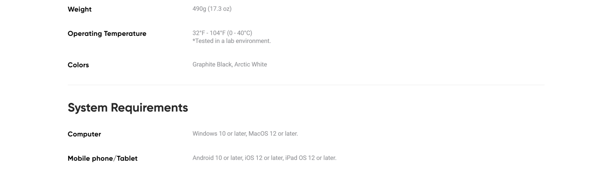Click the iPad OS 12 or later text
This screenshot has height=179, width=603.
coord(311,158)
